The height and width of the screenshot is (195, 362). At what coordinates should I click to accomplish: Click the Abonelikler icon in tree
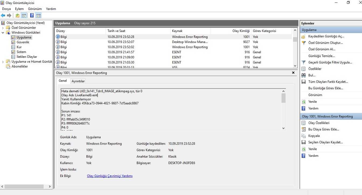[x=8, y=66]
